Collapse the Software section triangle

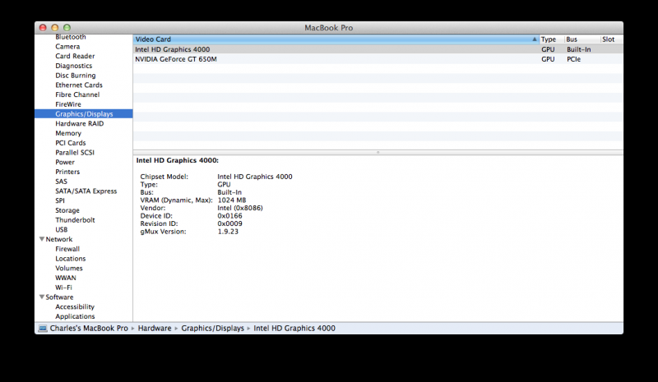42,297
